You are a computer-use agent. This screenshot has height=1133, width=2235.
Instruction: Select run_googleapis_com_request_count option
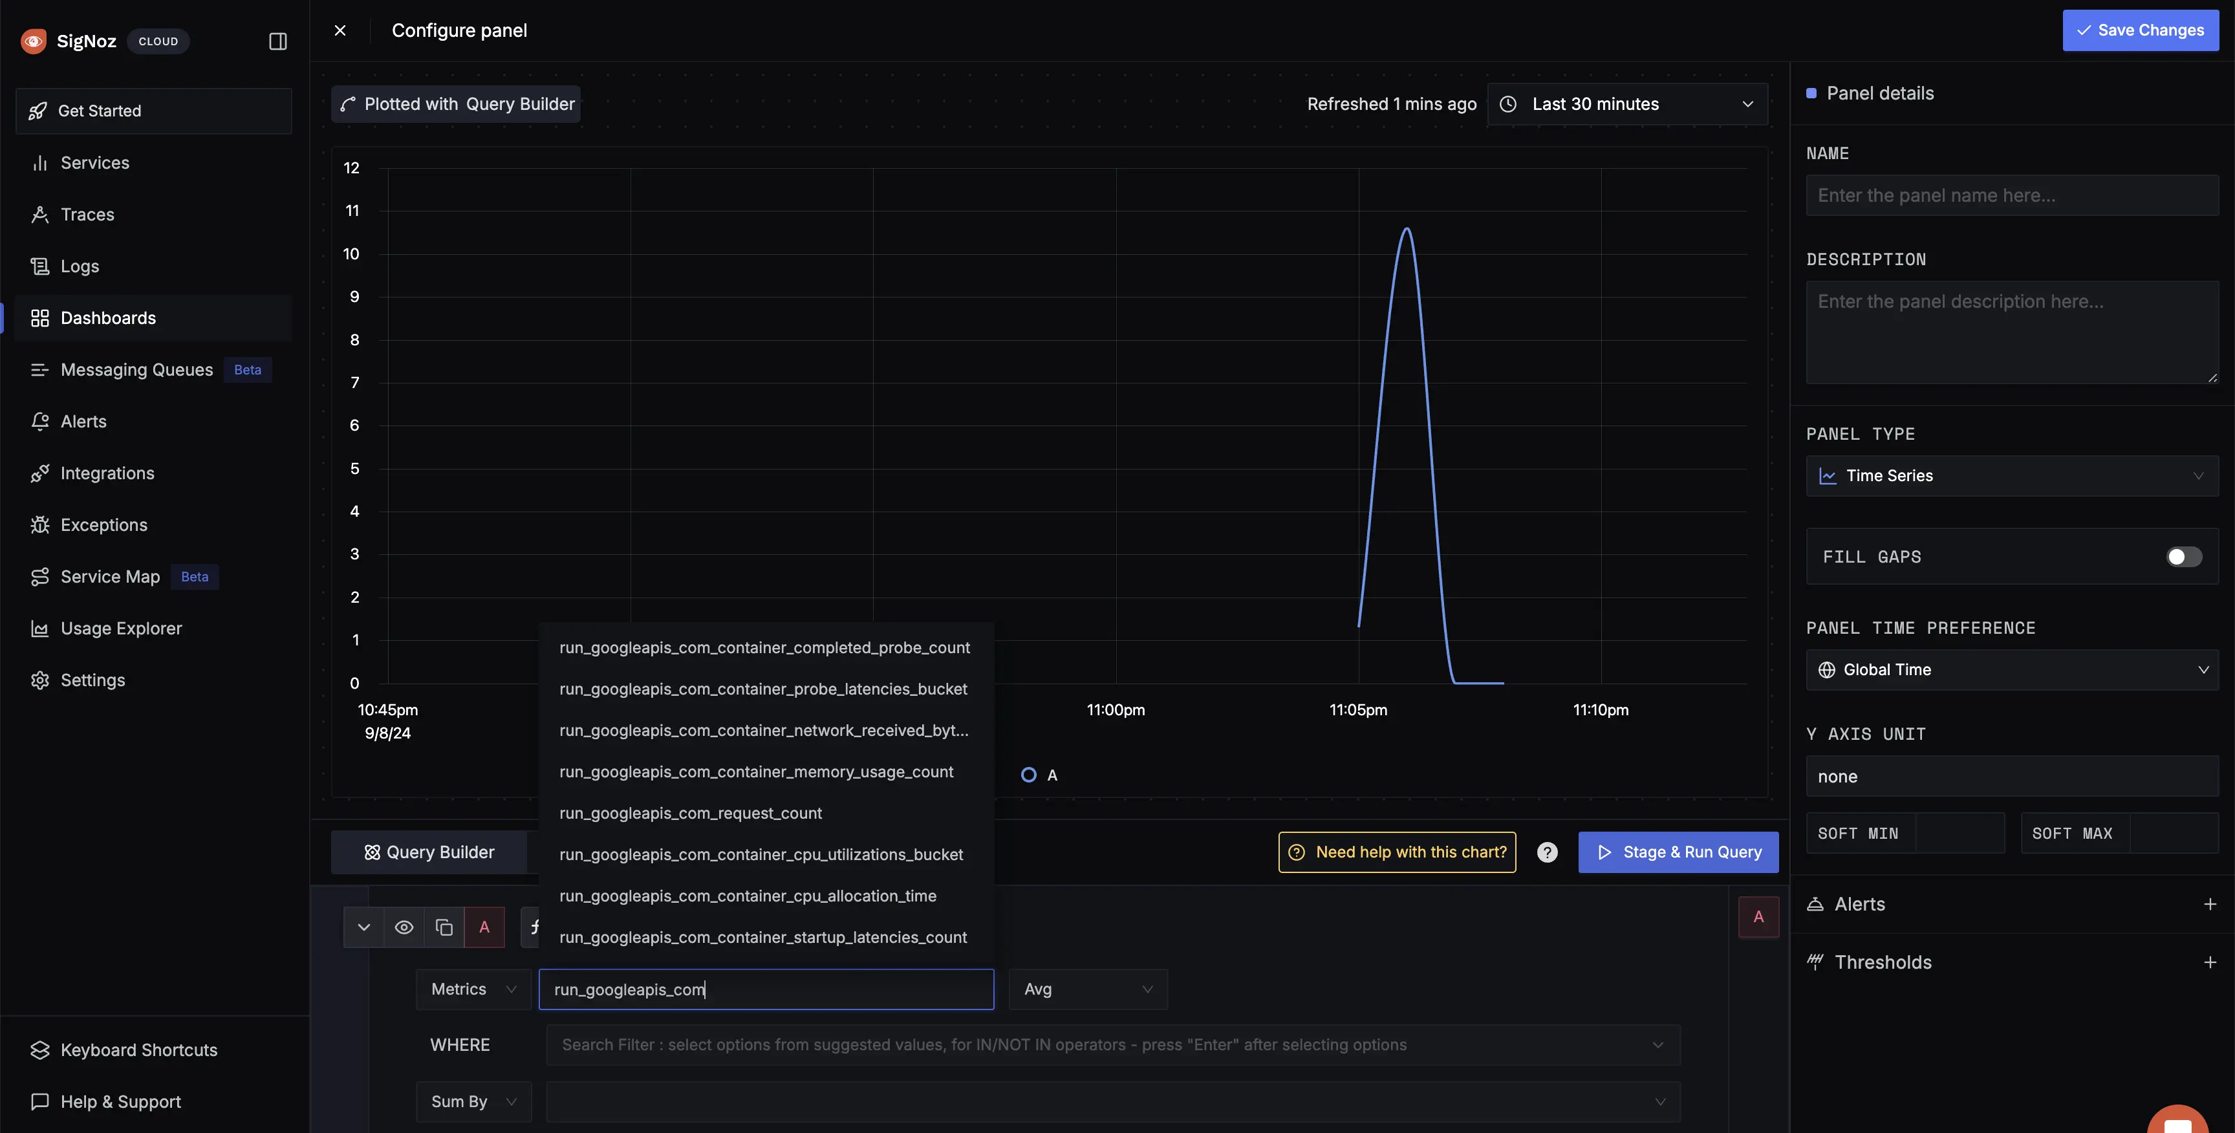click(766, 814)
